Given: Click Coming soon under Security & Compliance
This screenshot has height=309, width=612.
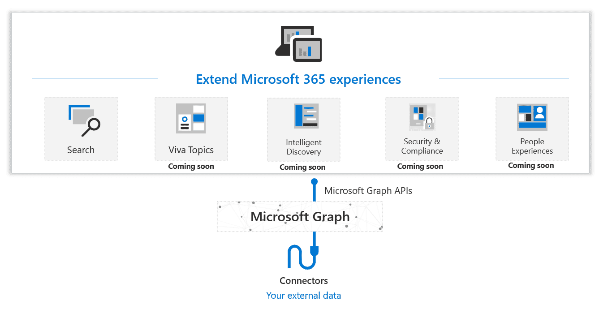Looking at the screenshot, I should tap(420, 166).
